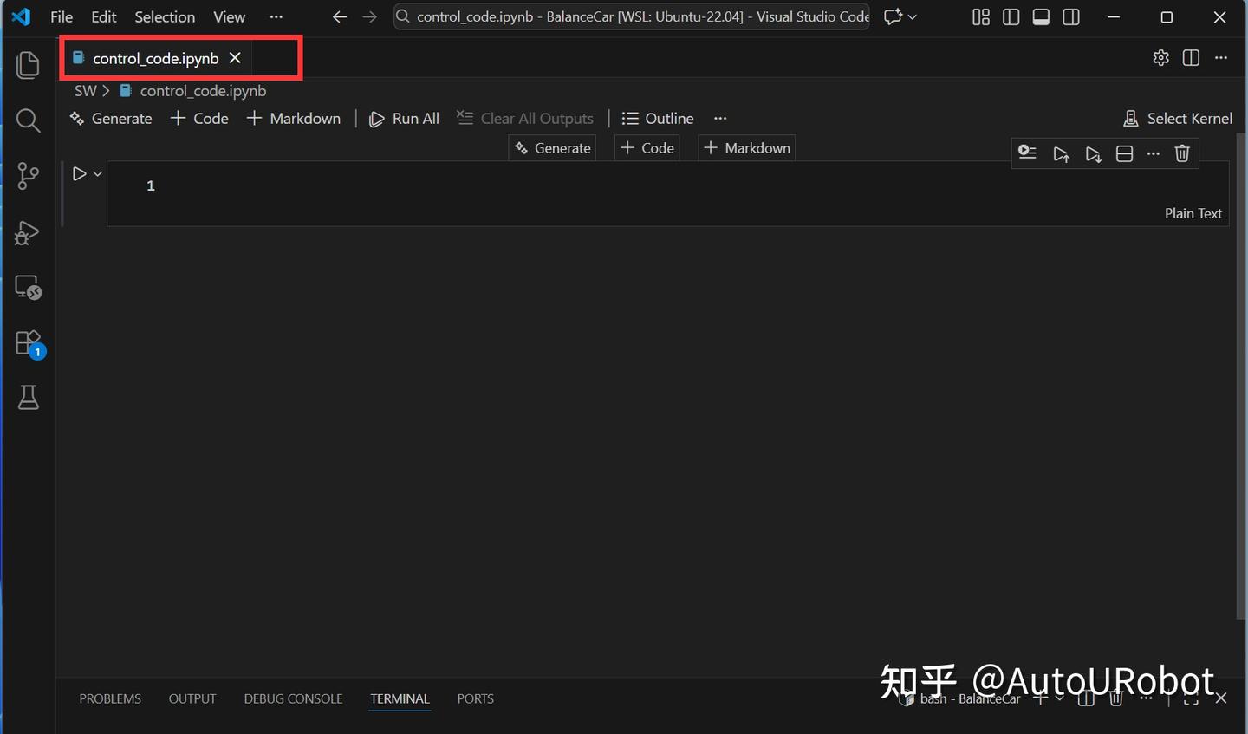1248x734 pixels.
Task: Open the Source Control view
Action: click(x=28, y=176)
